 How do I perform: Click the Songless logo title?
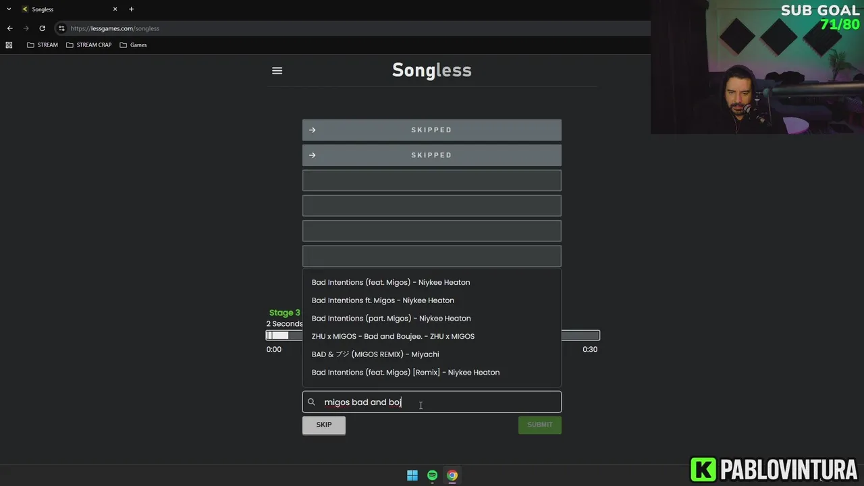pos(432,70)
